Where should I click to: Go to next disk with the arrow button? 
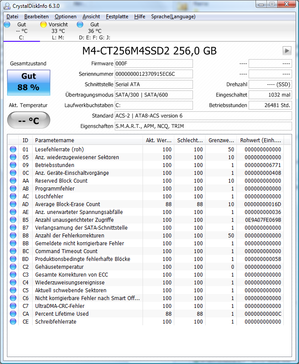(287, 50)
